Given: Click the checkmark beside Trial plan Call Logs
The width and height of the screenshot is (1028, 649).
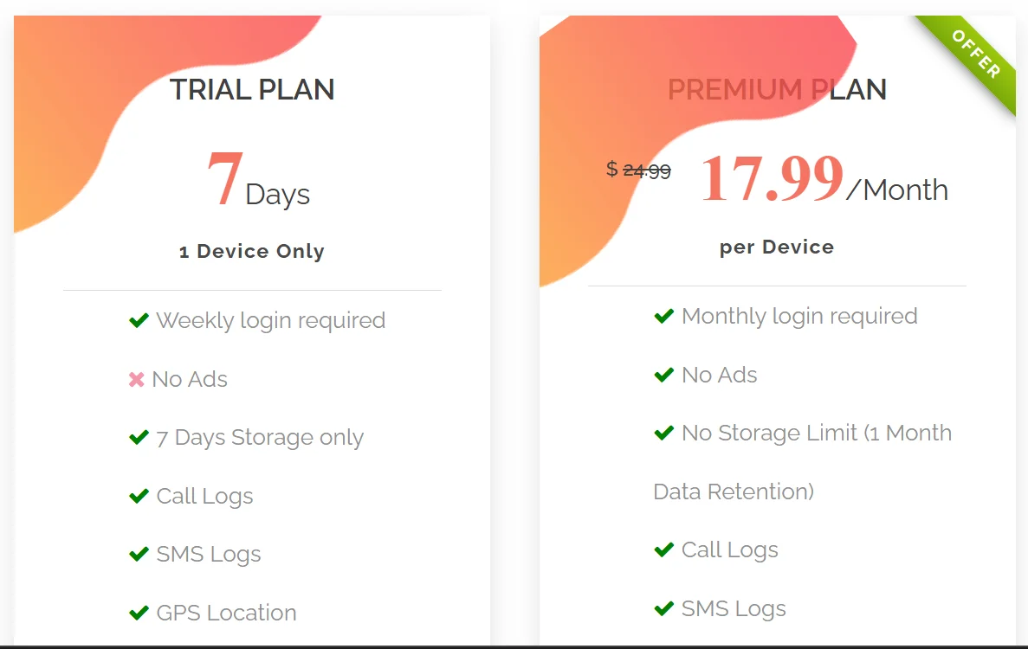Looking at the screenshot, I should click(139, 497).
